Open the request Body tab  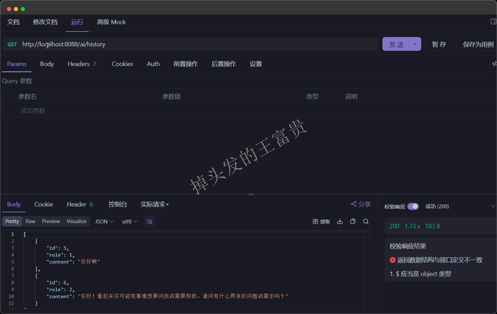coord(47,64)
